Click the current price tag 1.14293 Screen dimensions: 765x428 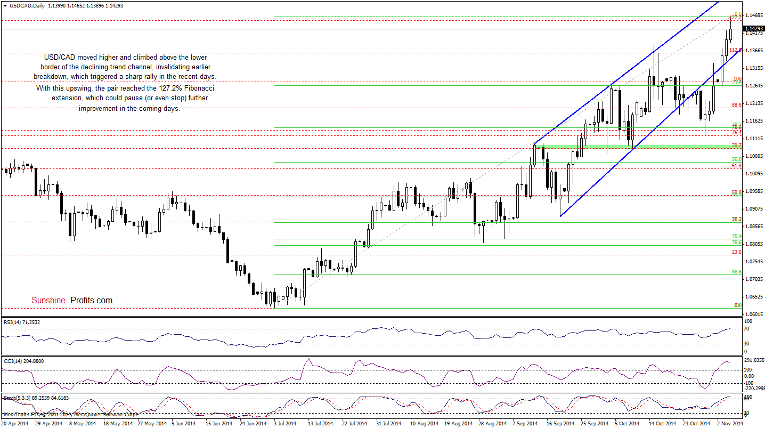pos(753,28)
